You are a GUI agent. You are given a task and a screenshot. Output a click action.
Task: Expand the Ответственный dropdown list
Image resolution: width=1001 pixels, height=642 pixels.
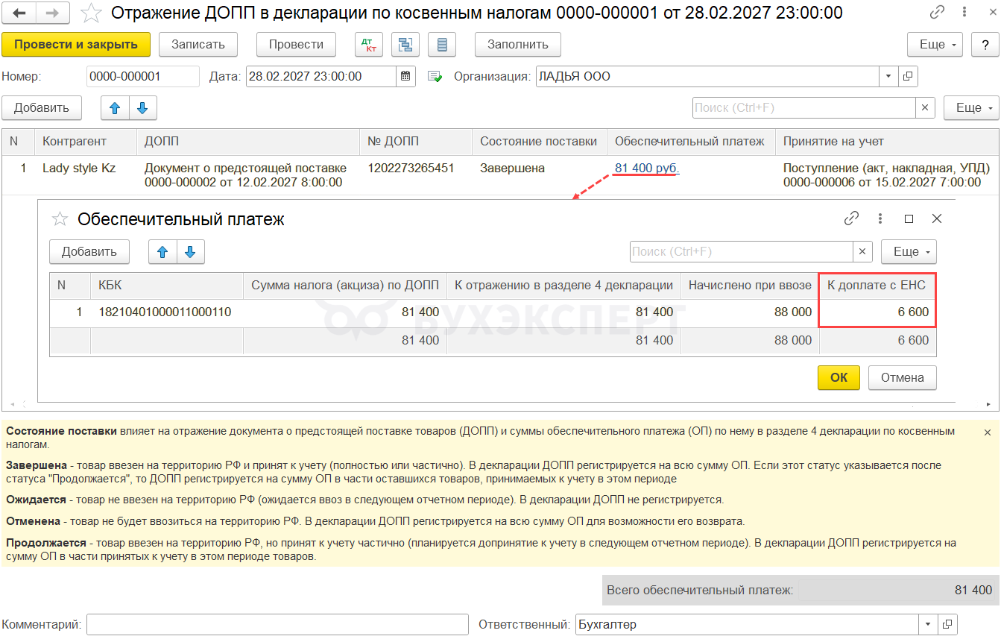tap(929, 624)
